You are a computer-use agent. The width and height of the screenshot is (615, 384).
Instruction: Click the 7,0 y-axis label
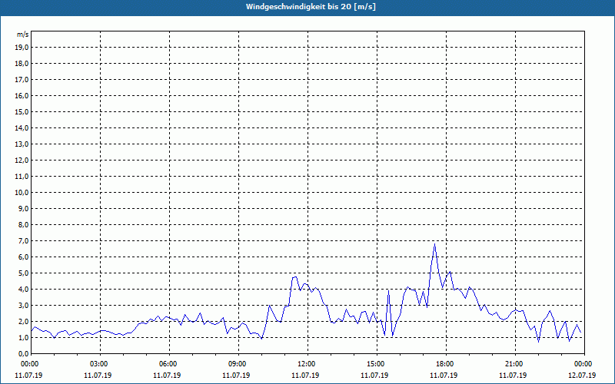(x=23, y=240)
